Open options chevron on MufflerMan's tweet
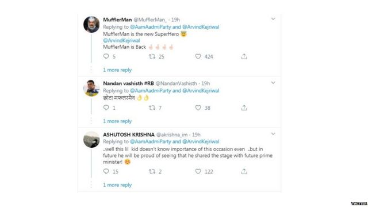This screenshot has width=368, height=207. [273, 18]
